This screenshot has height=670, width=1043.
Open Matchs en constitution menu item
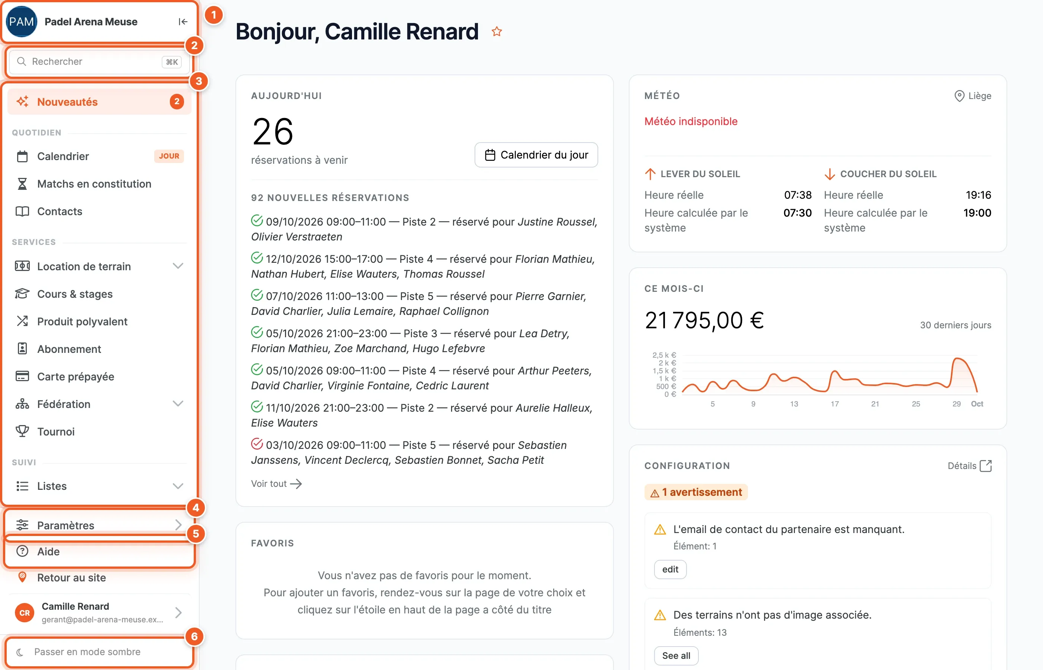click(99, 184)
